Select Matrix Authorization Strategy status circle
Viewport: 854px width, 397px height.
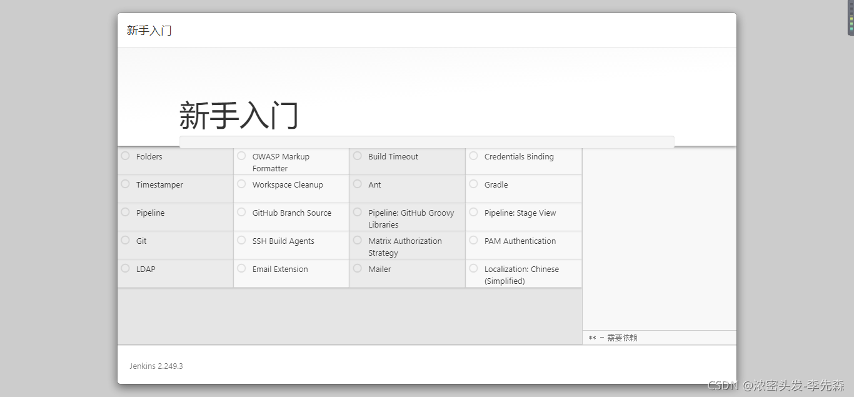(x=357, y=240)
